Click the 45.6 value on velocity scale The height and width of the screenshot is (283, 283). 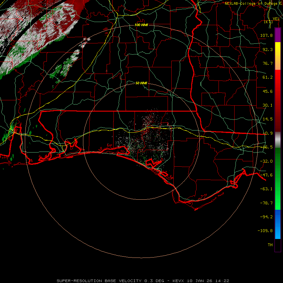(x=268, y=91)
